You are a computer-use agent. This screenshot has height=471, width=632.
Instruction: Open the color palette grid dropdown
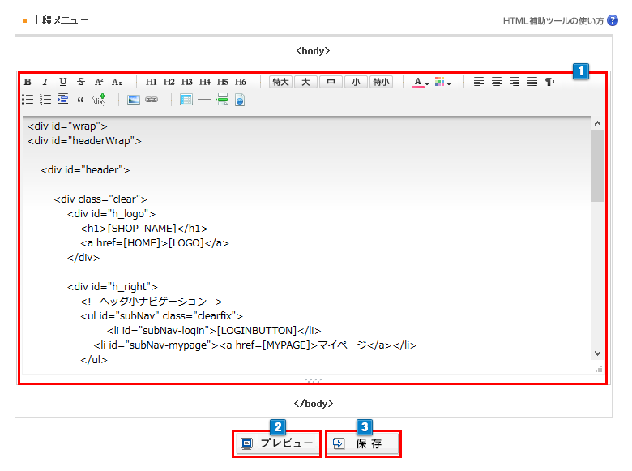443,82
